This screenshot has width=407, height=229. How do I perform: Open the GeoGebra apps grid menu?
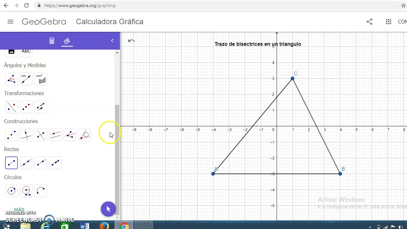[389, 22]
